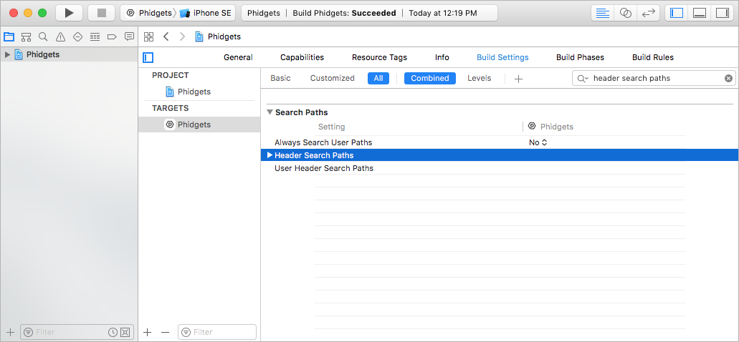Open the Breakpoint navigator
Image resolution: width=739 pixels, height=342 pixels.
(112, 36)
